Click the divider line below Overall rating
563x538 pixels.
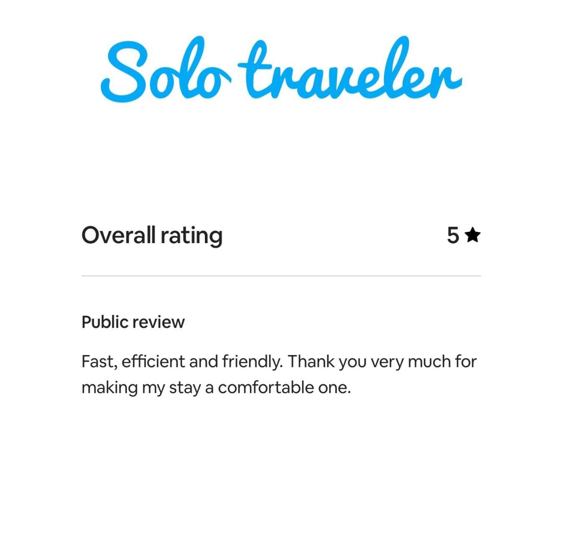coord(281,276)
